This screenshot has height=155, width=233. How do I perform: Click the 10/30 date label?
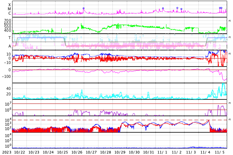click(134, 152)
